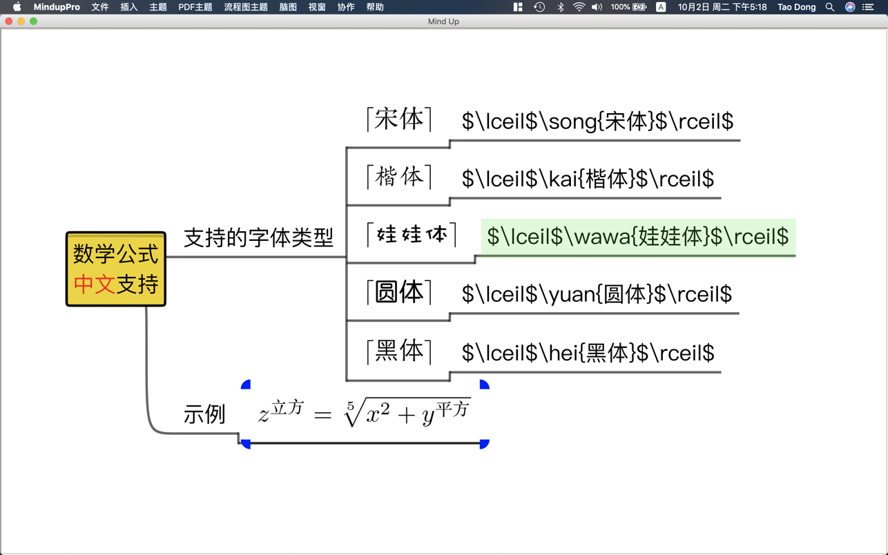888x555 pixels.
Task: Open Notification Center list icon
Action: pos(869,7)
